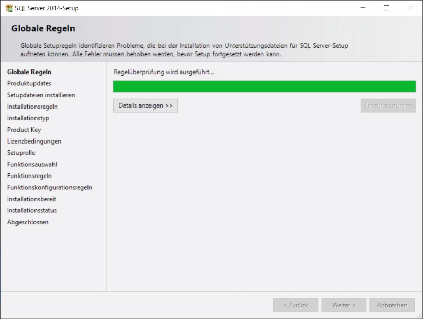Go to Installationsregeln step

click(x=32, y=107)
